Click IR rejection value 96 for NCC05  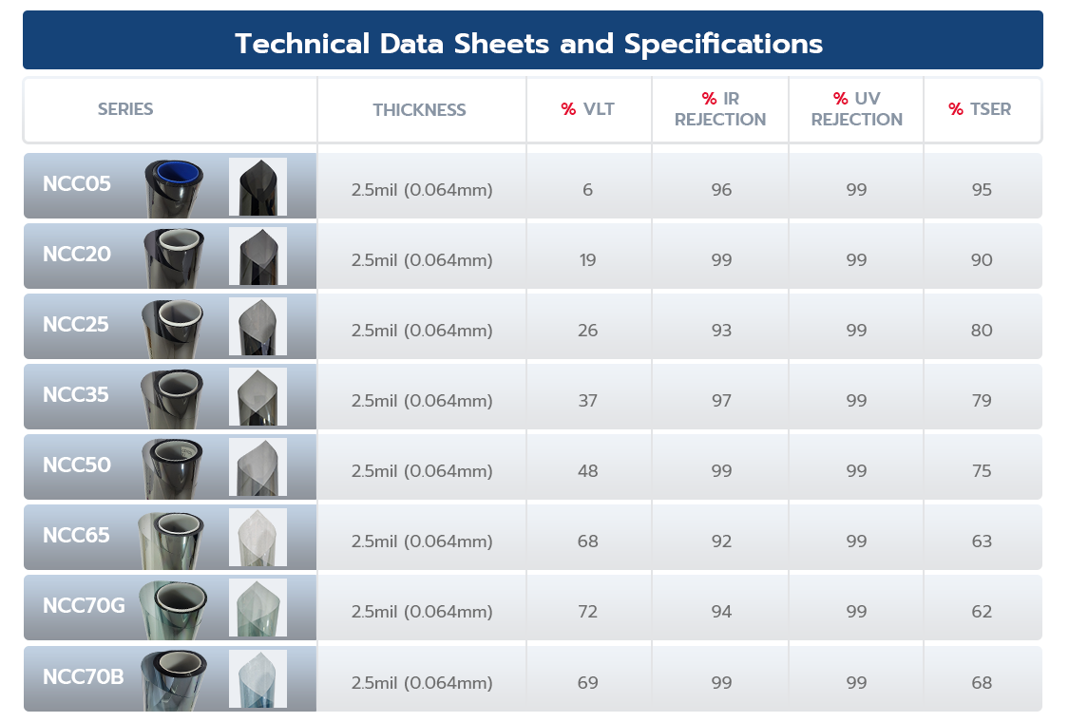click(x=721, y=190)
